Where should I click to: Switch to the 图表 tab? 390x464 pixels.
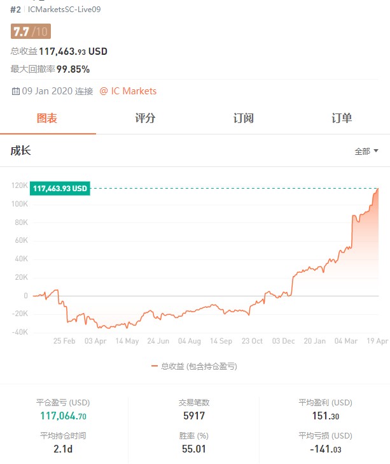point(47,118)
